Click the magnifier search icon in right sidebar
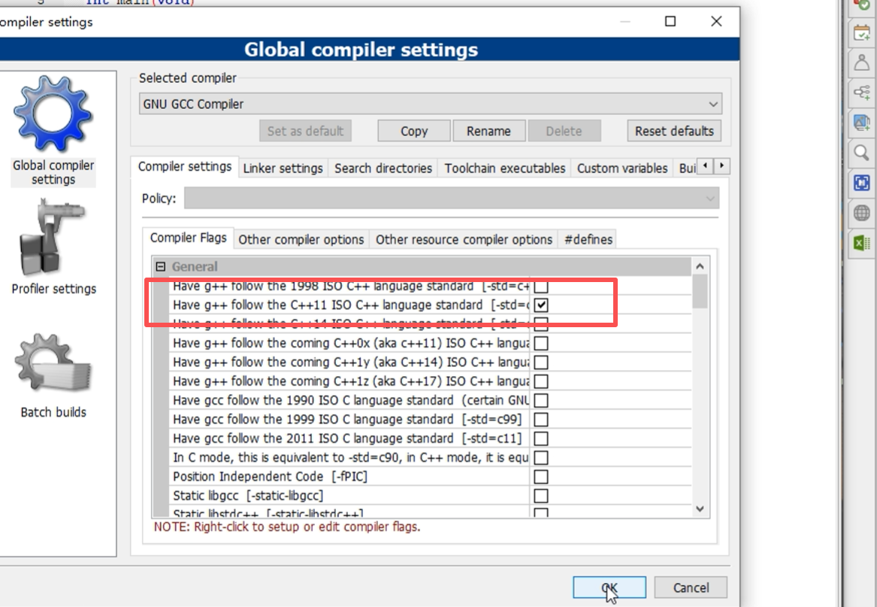877x607 pixels. click(862, 152)
